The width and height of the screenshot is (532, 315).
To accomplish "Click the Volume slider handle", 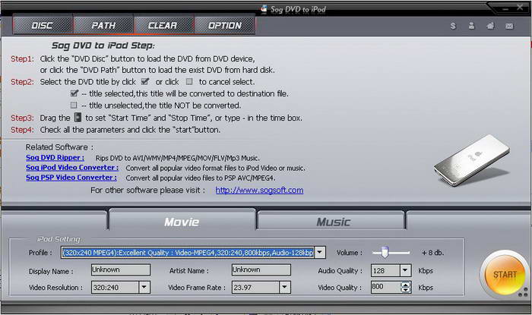I will point(385,252).
